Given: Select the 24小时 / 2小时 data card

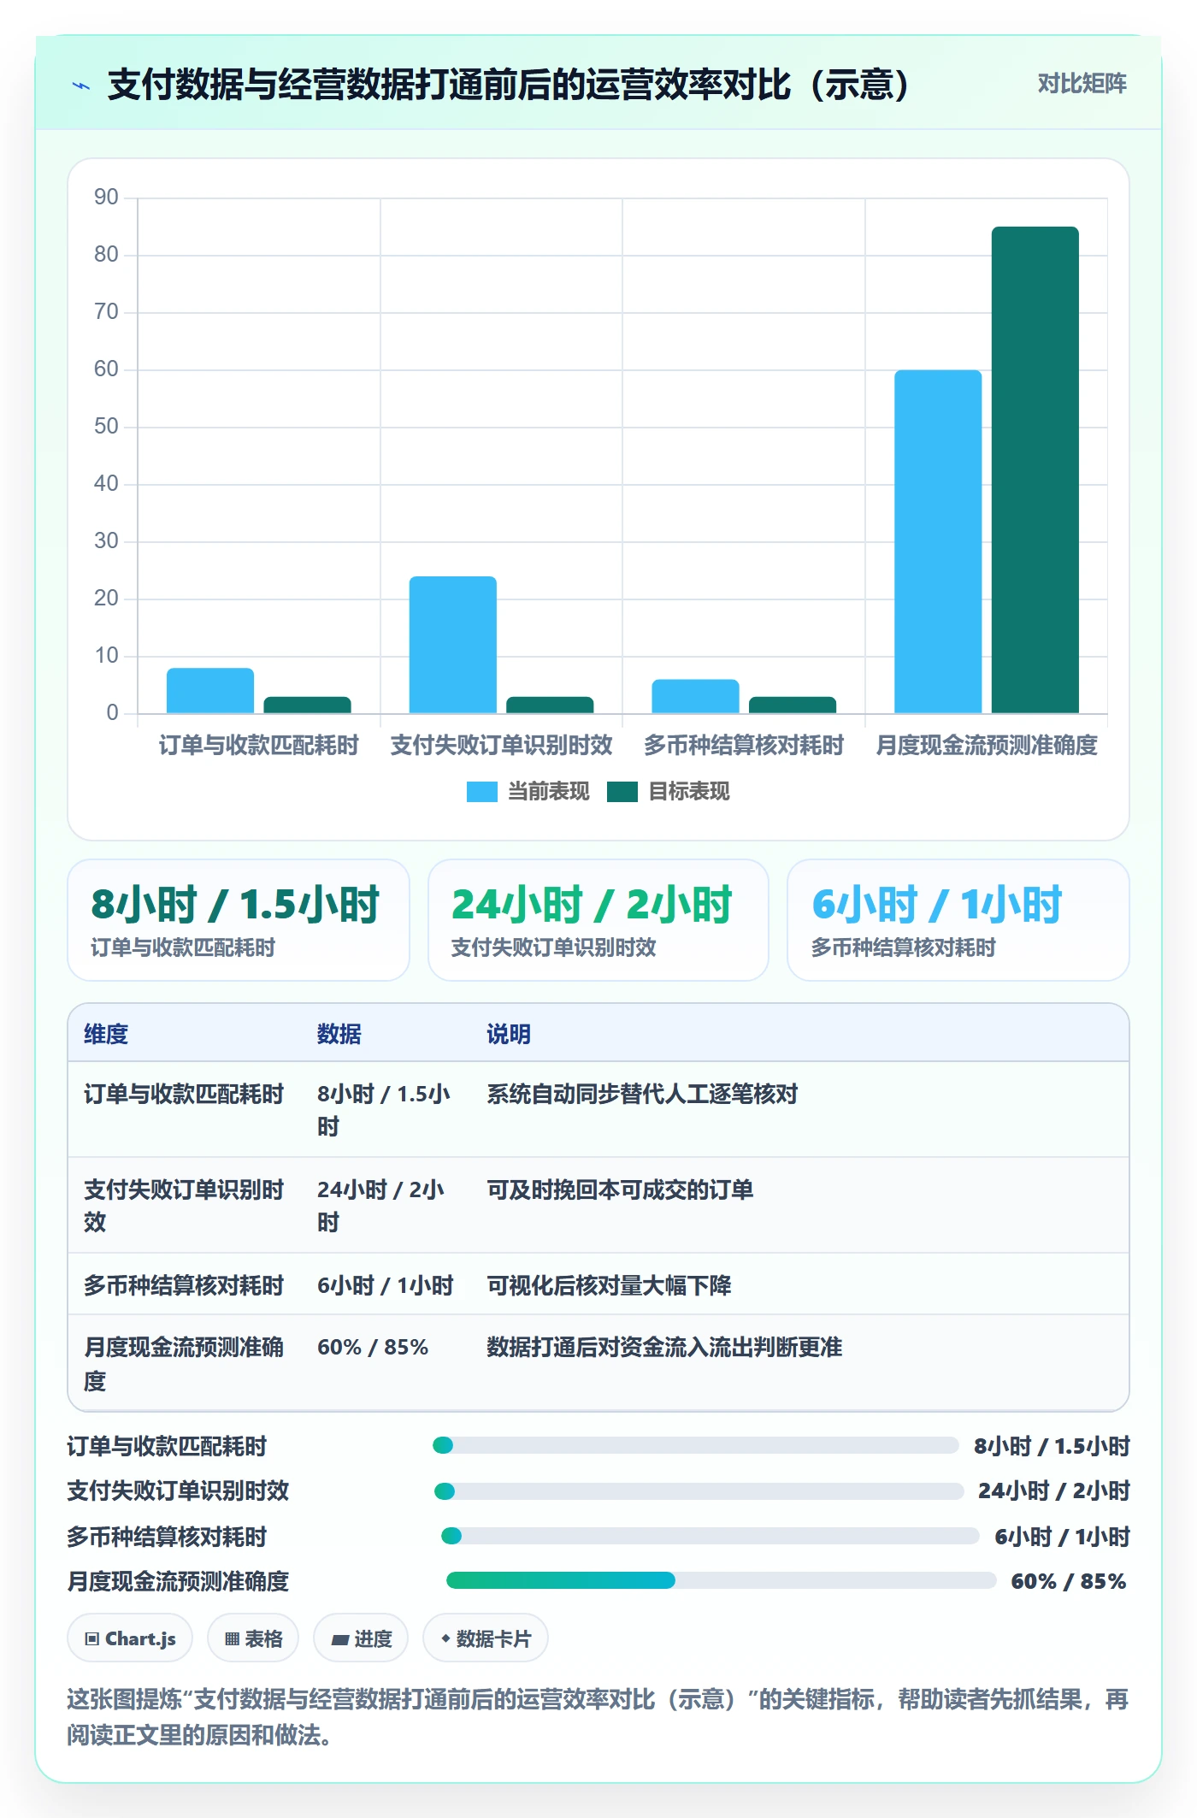Looking at the screenshot, I should [x=598, y=920].
